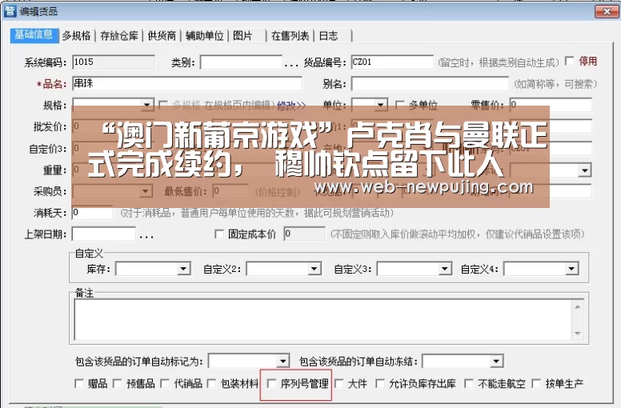This screenshot has height=408, width=621.
Task: Click inside the 备注 text area
Action: 323,320
